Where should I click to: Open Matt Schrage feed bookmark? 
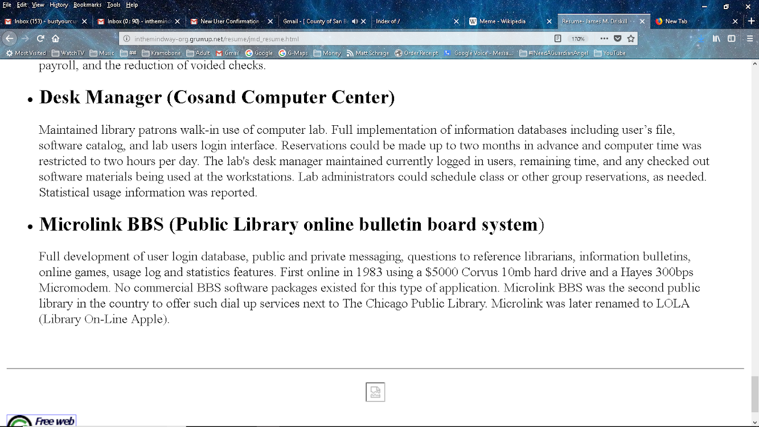click(x=367, y=53)
